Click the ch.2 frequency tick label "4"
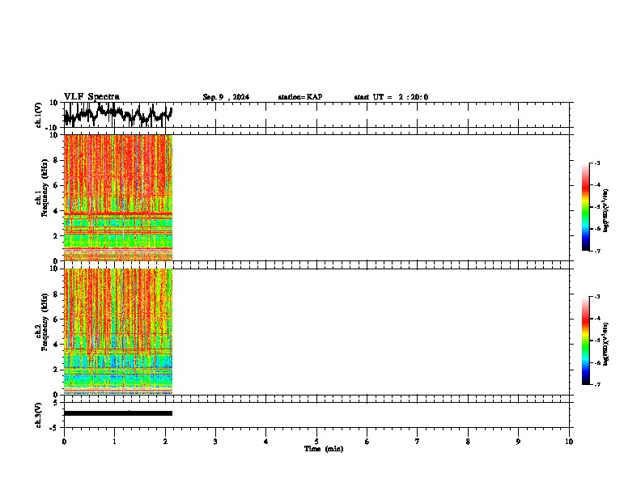The width and height of the screenshot is (641, 495). coord(56,345)
